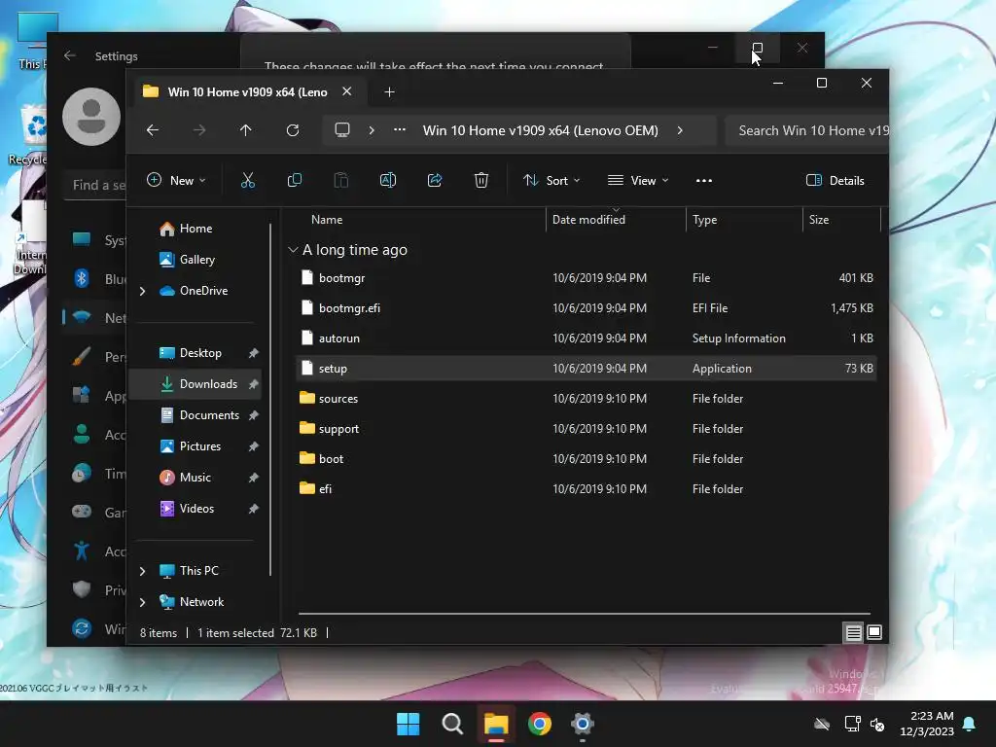Click the taskbar clock showing 2:23 AM

click(927, 724)
